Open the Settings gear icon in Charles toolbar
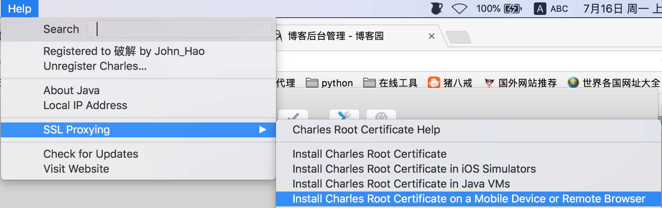The height and width of the screenshot is (208, 662). coord(381,115)
